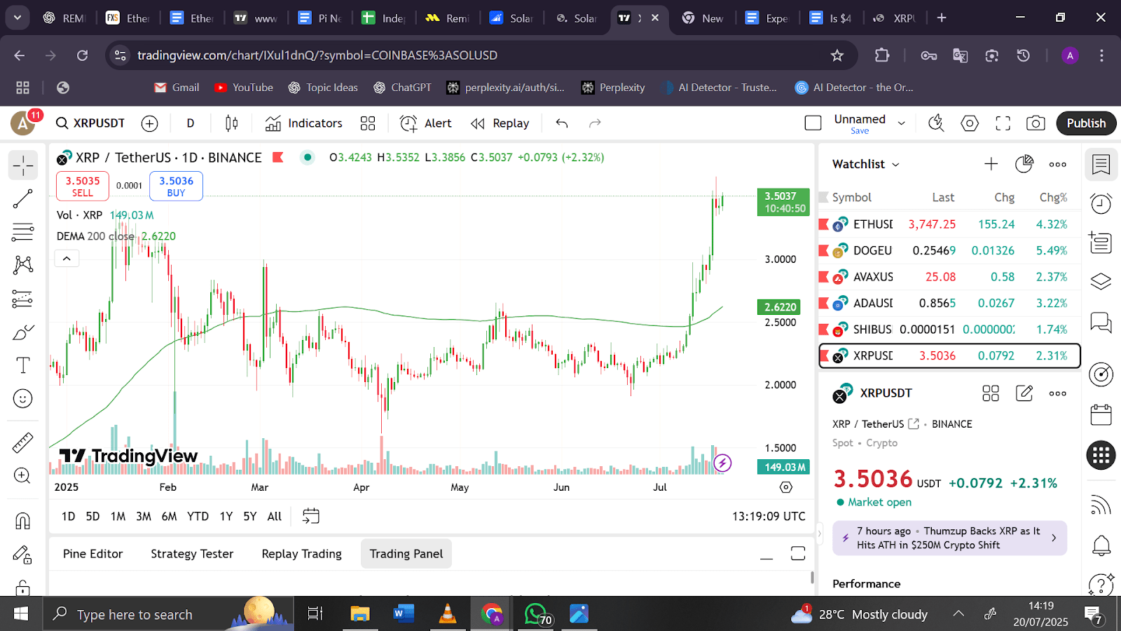The image size is (1121, 631).
Task: Open the Fibonacci retracement tools
Action: pos(23,232)
